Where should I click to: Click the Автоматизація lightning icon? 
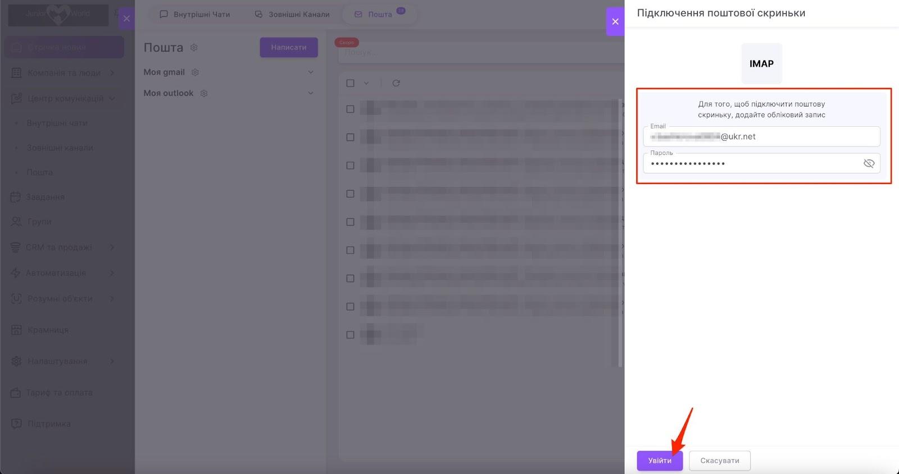coord(16,273)
